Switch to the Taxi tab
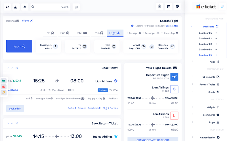Screen dimensions: 227x141 point(50,33)
